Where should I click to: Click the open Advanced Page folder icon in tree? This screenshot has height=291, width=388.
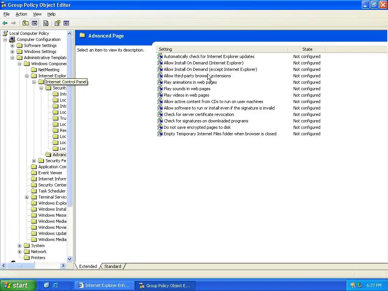(48, 155)
